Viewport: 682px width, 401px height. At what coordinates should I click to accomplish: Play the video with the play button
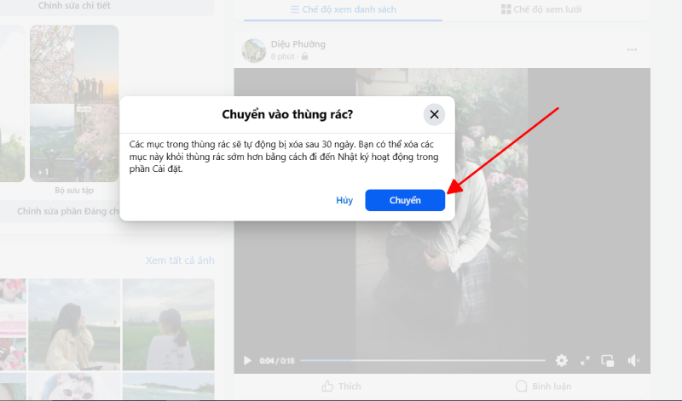pos(247,361)
